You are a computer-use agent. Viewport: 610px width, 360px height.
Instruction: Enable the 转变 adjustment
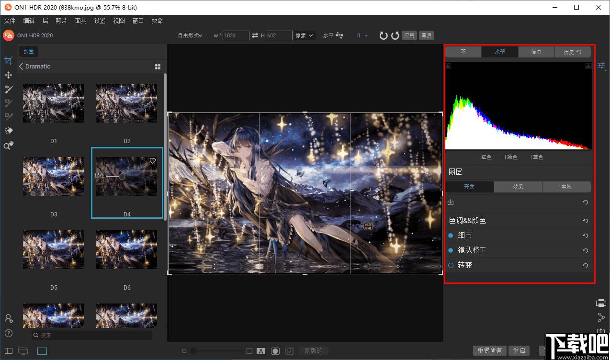point(451,265)
